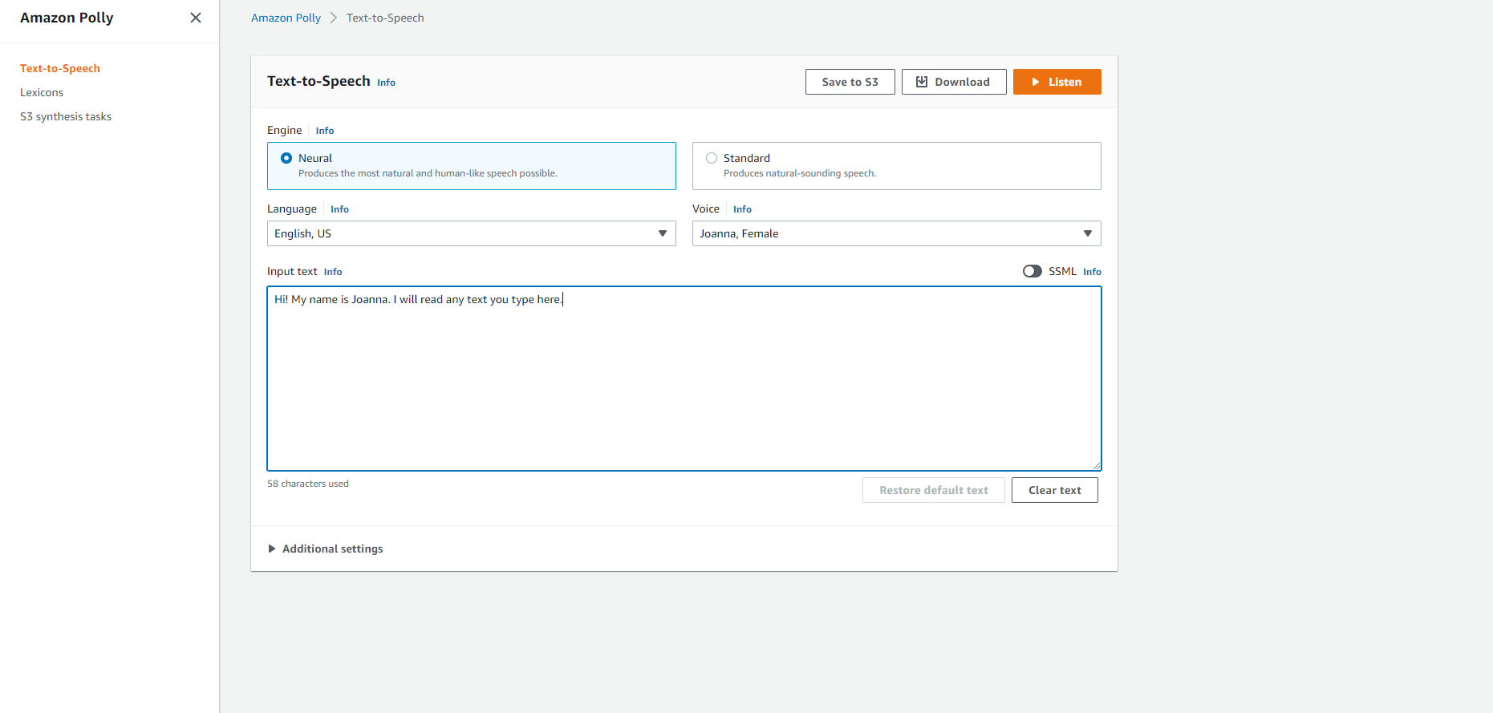1493x713 pixels.
Task: Open Info next to Text-to-Speech heading
Action: 386,83
